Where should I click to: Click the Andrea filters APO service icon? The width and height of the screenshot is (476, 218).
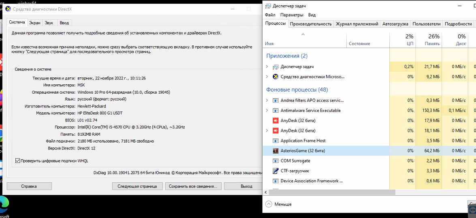[x=275, y=100]
